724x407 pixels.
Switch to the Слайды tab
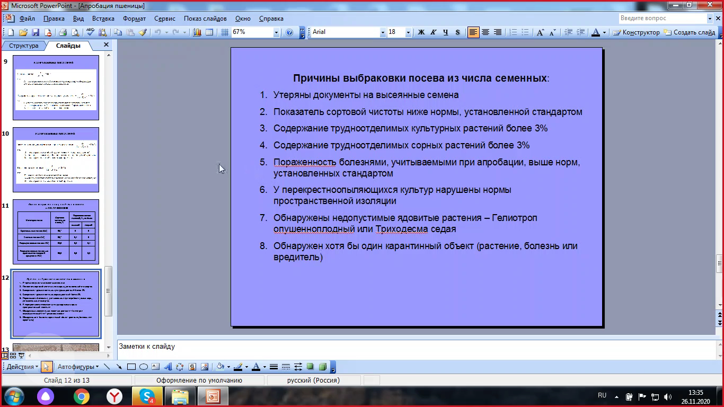click(x=68, y=46)
